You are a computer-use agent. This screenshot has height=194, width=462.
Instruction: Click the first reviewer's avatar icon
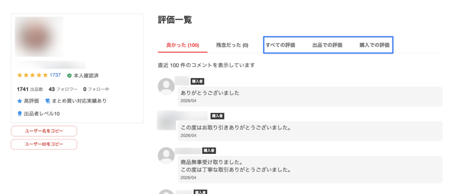(166, 86)
